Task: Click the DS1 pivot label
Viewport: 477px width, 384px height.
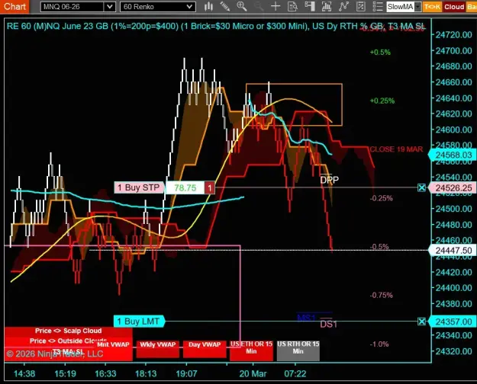Action: click(328, 325)
